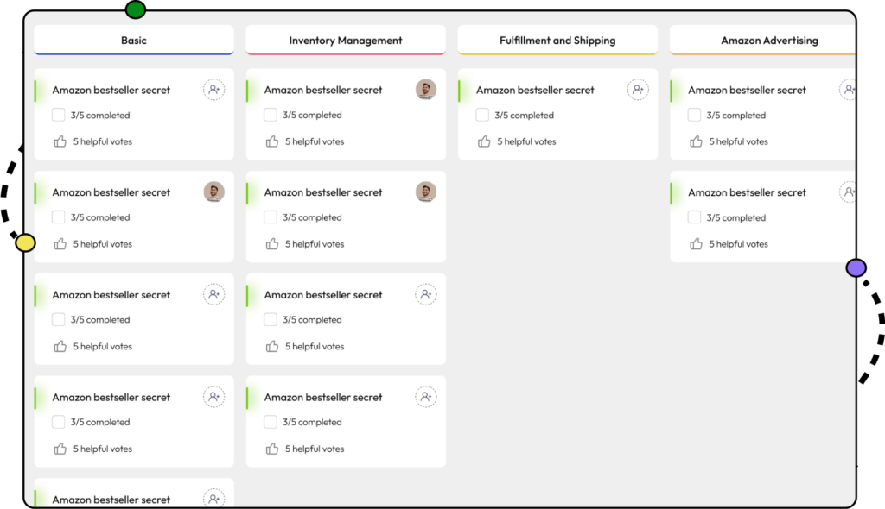
Task: Click thumbs-up on second Amazon Advertising card
Action: click(696, 244)
